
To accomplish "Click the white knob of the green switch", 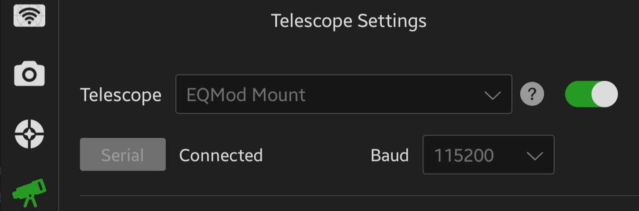I will [x=604, y=94].
